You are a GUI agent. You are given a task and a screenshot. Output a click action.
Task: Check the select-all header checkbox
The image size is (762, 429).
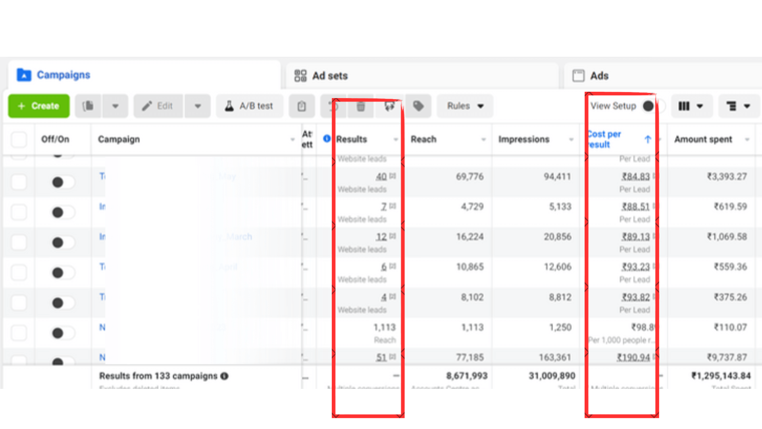(x=19, y=139)
